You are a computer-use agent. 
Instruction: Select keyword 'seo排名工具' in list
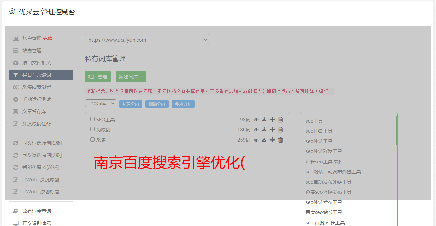(319, 131)
